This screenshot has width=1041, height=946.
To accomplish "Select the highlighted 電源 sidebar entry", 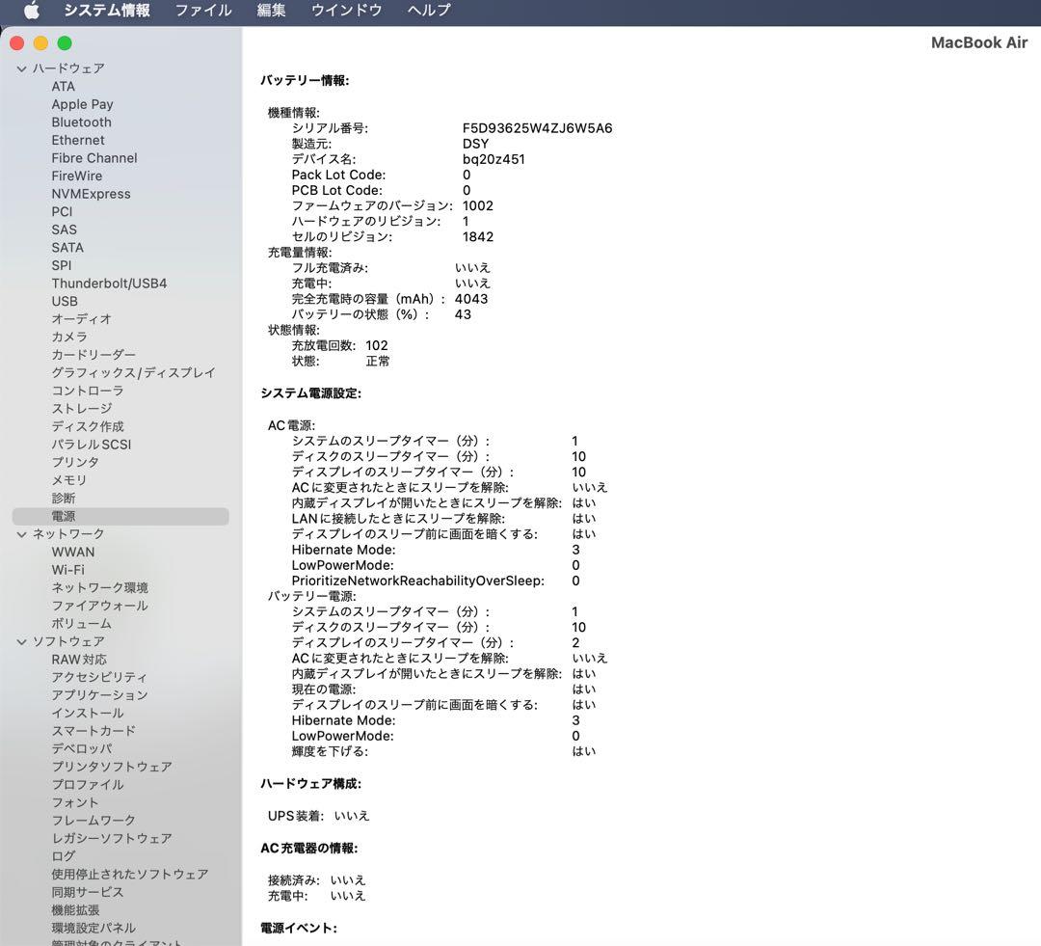I will [64, 515].
